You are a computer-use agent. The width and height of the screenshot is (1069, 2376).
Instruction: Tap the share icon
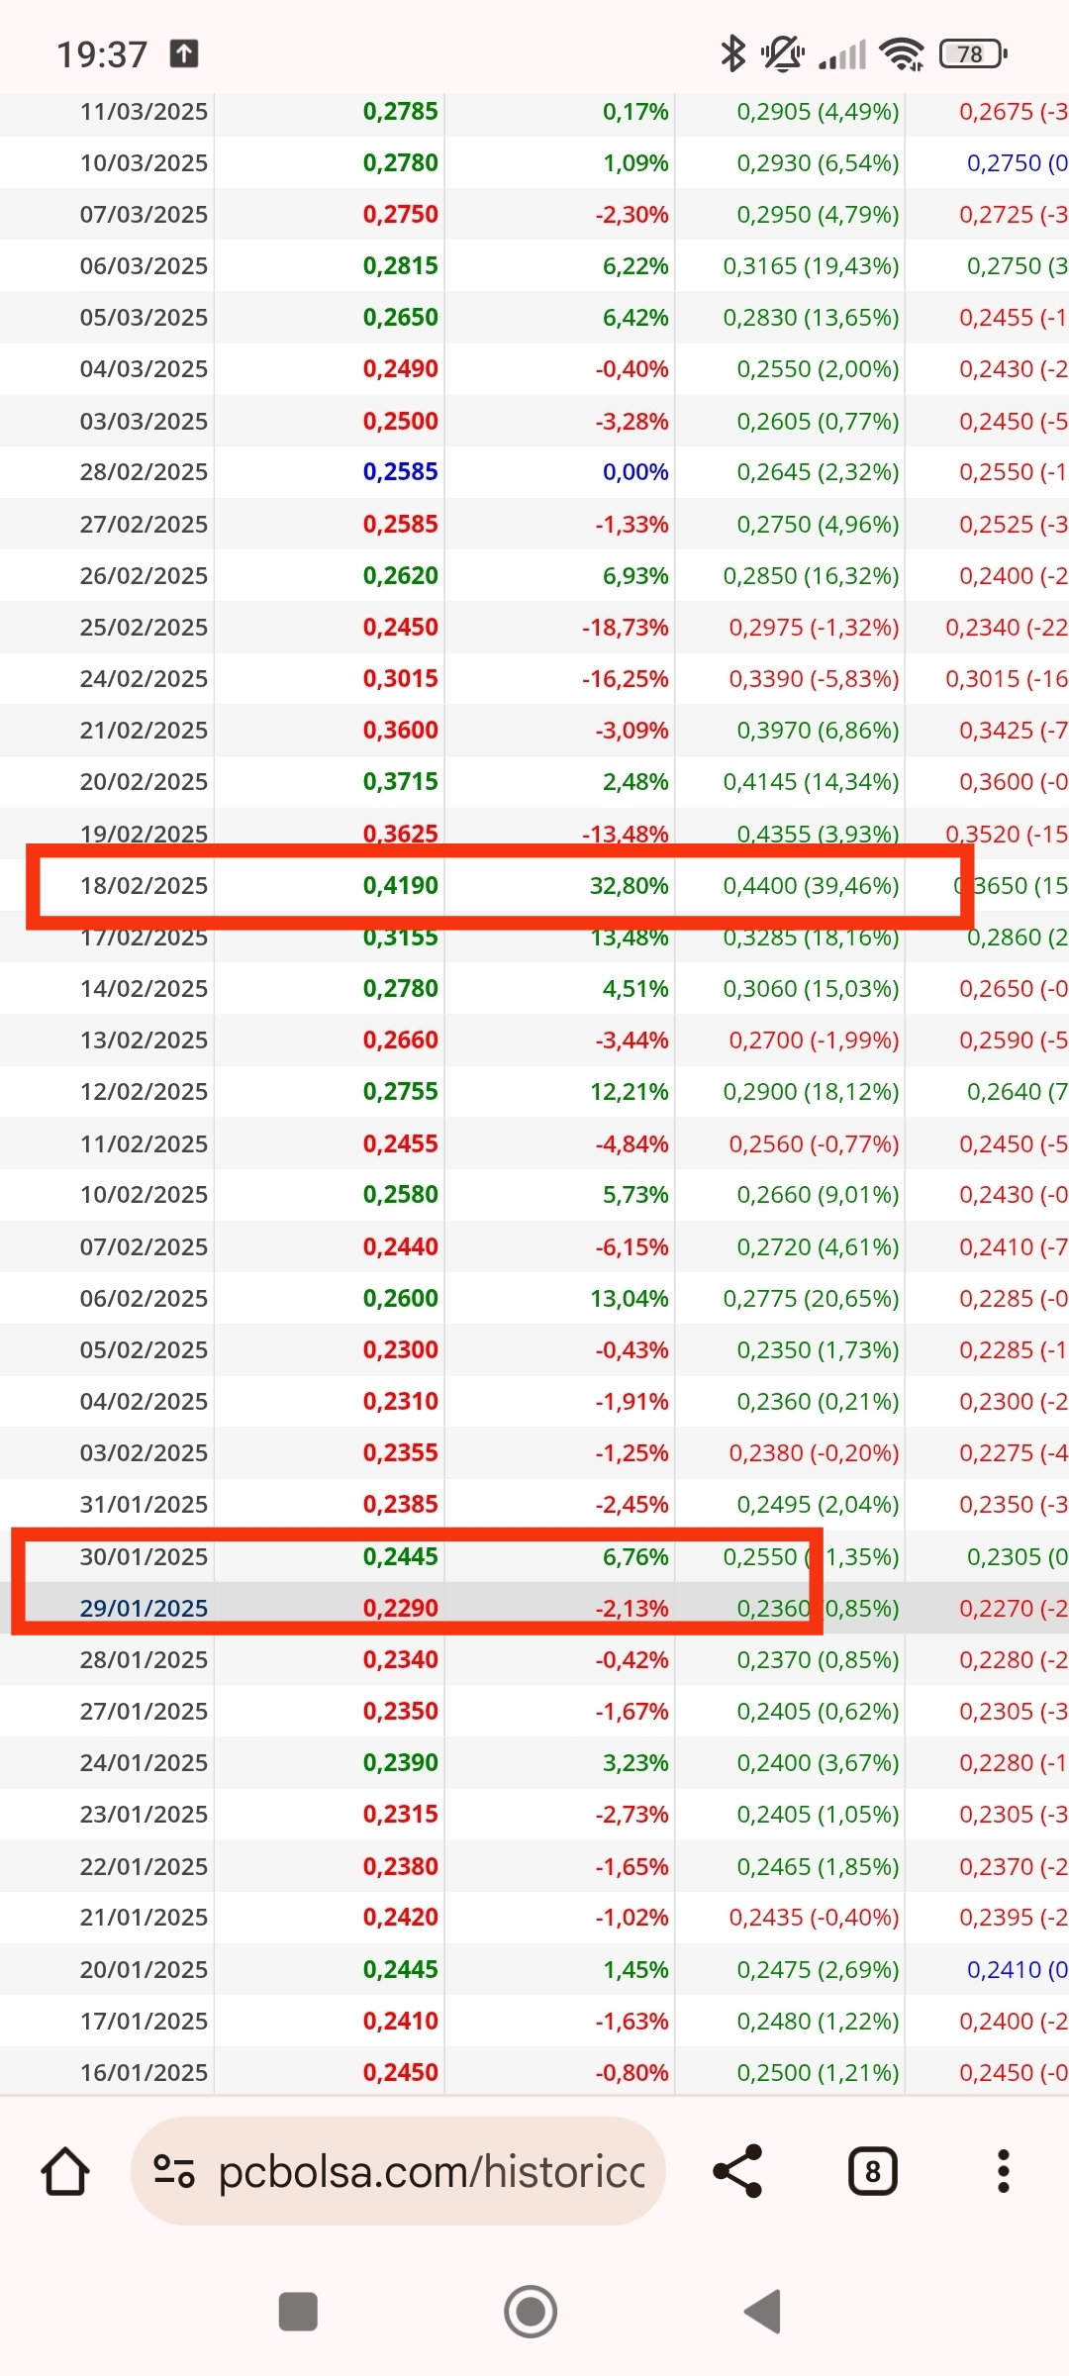pyautogui.click(x=737, y=2171)
